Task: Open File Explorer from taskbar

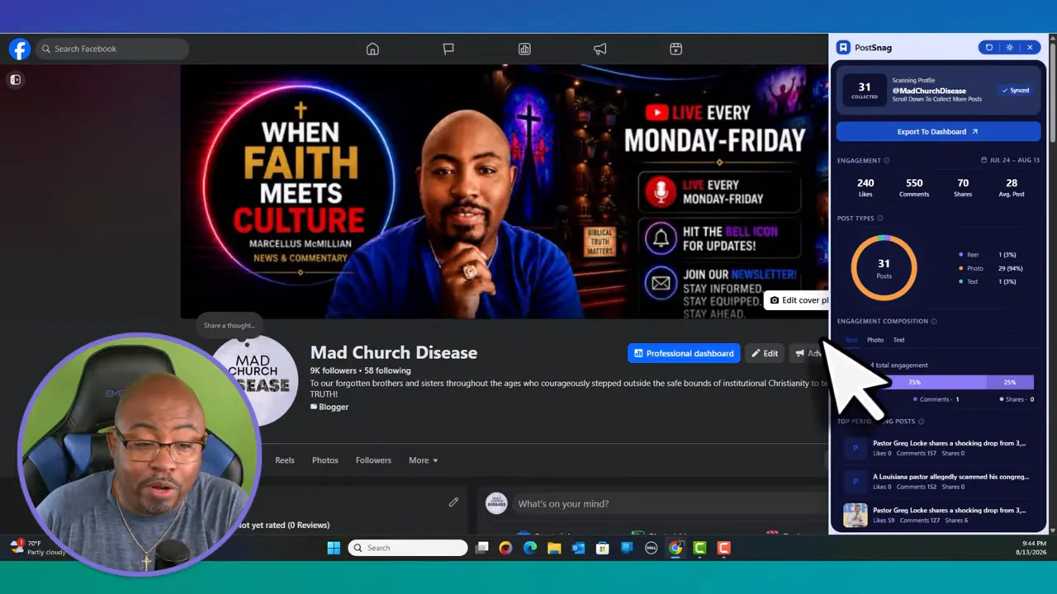Action: pyautogui.click(x=554, y=548)
